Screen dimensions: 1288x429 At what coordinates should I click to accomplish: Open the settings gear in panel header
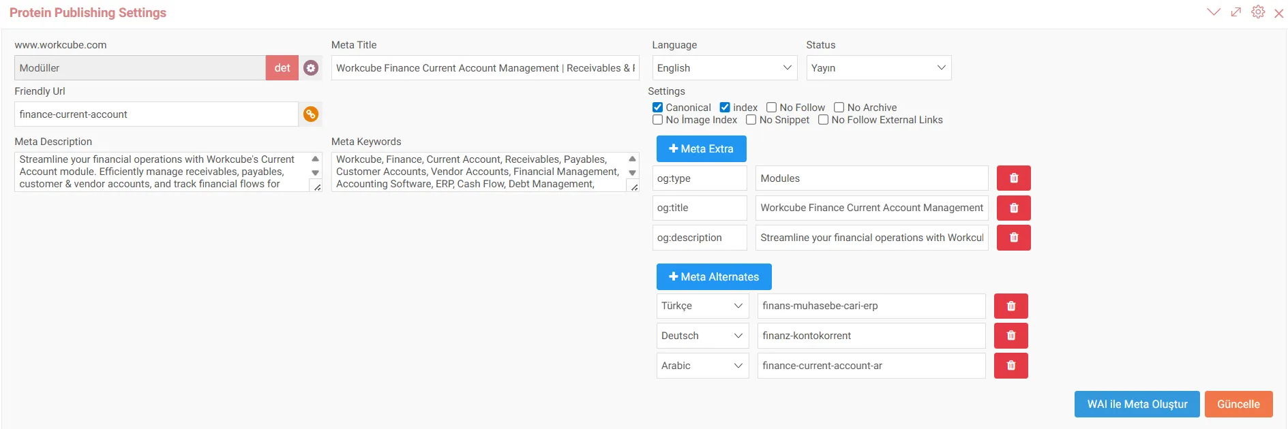pos(1258,12)
